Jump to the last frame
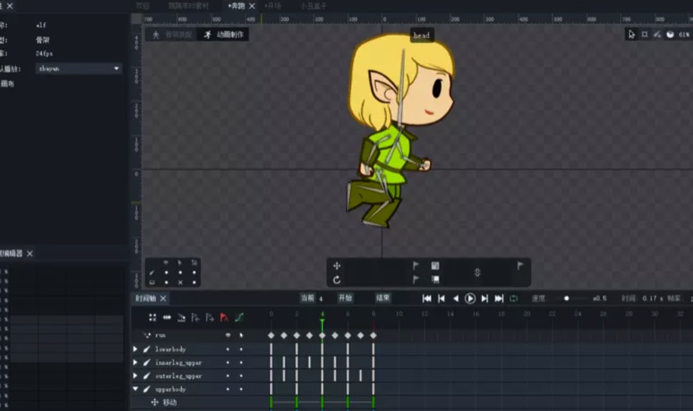 click(499, 299)
